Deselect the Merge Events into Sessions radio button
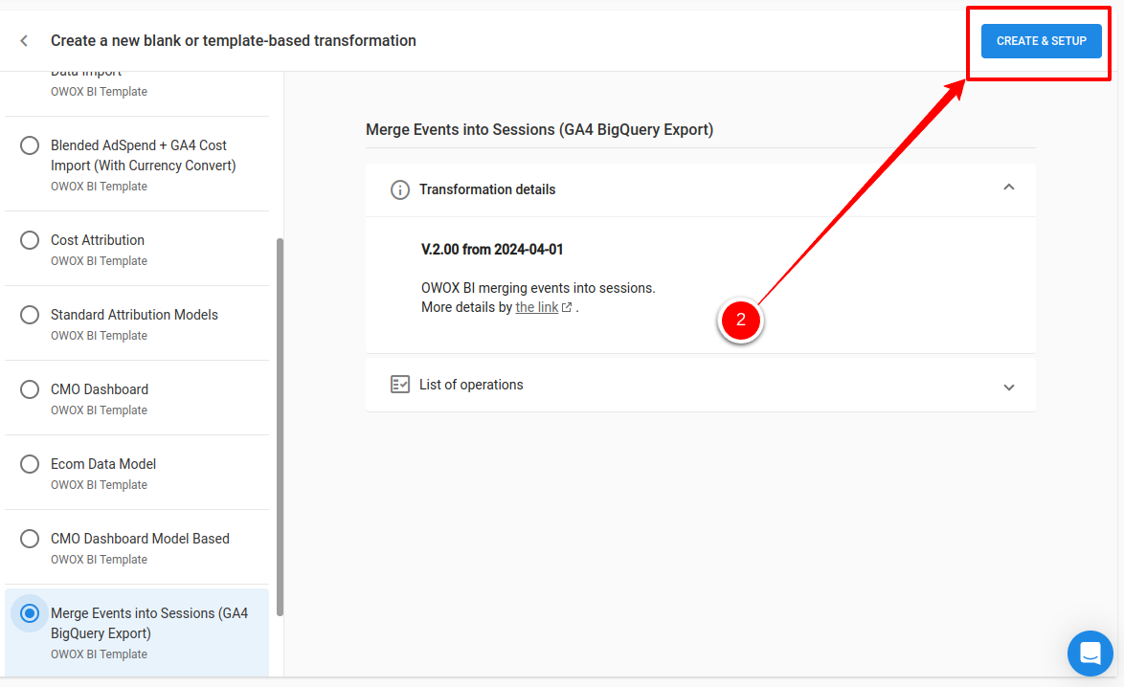1124x687 pixels. coord(29,613)
